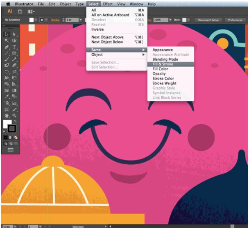249x229 pixels.
Task: Select the Shape Builder tool
Action: click(x=7, y=84)
